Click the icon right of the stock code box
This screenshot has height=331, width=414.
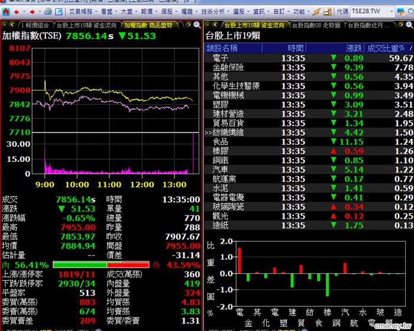tap(401, 11)
